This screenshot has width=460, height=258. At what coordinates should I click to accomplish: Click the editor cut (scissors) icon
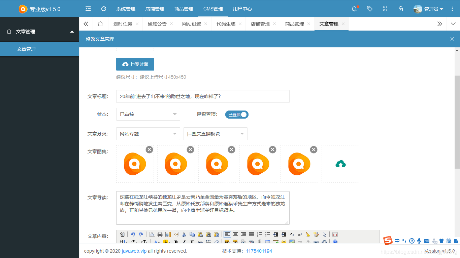[x=184, y=234]
